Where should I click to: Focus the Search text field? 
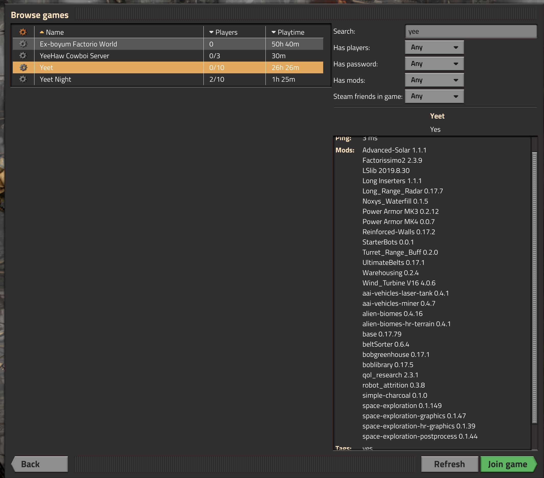click(x=470, y=31)
